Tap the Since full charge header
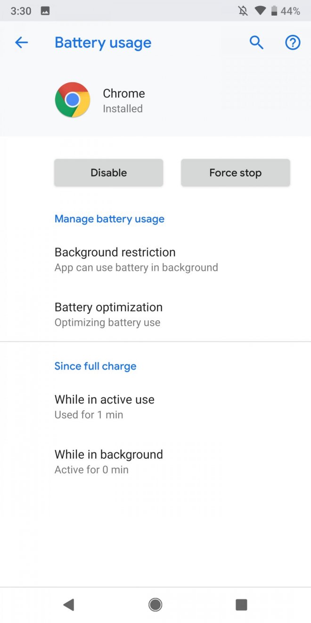Image resolution: width=311 pixels, height=623 pixels. 95,366
